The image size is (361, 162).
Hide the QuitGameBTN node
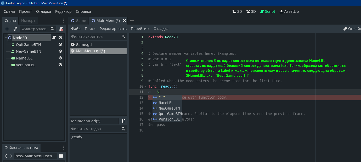(x=60, y=45)
